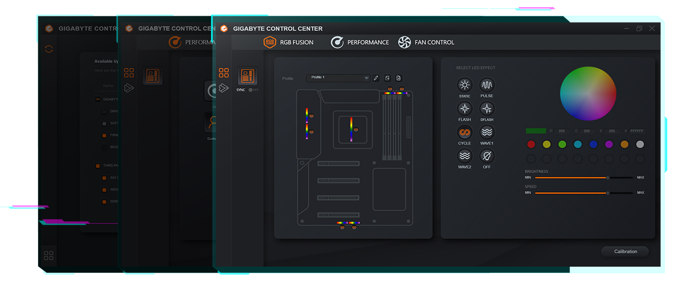Choose the red color swatch
This screenshot has height=283, width=676.
tap(531, 144)
